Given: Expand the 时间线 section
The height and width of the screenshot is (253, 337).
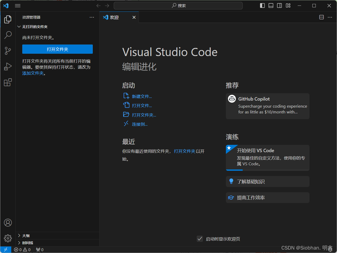Looking at the screenshot, I should point(28,243).
